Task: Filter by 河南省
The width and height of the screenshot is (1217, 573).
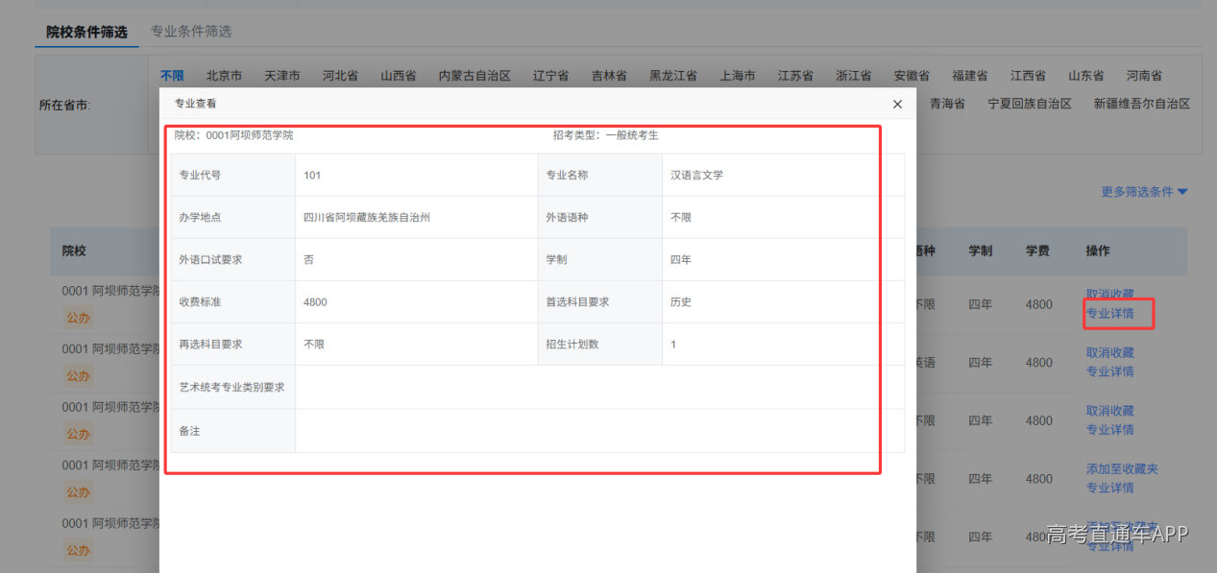Action: 1144,75
